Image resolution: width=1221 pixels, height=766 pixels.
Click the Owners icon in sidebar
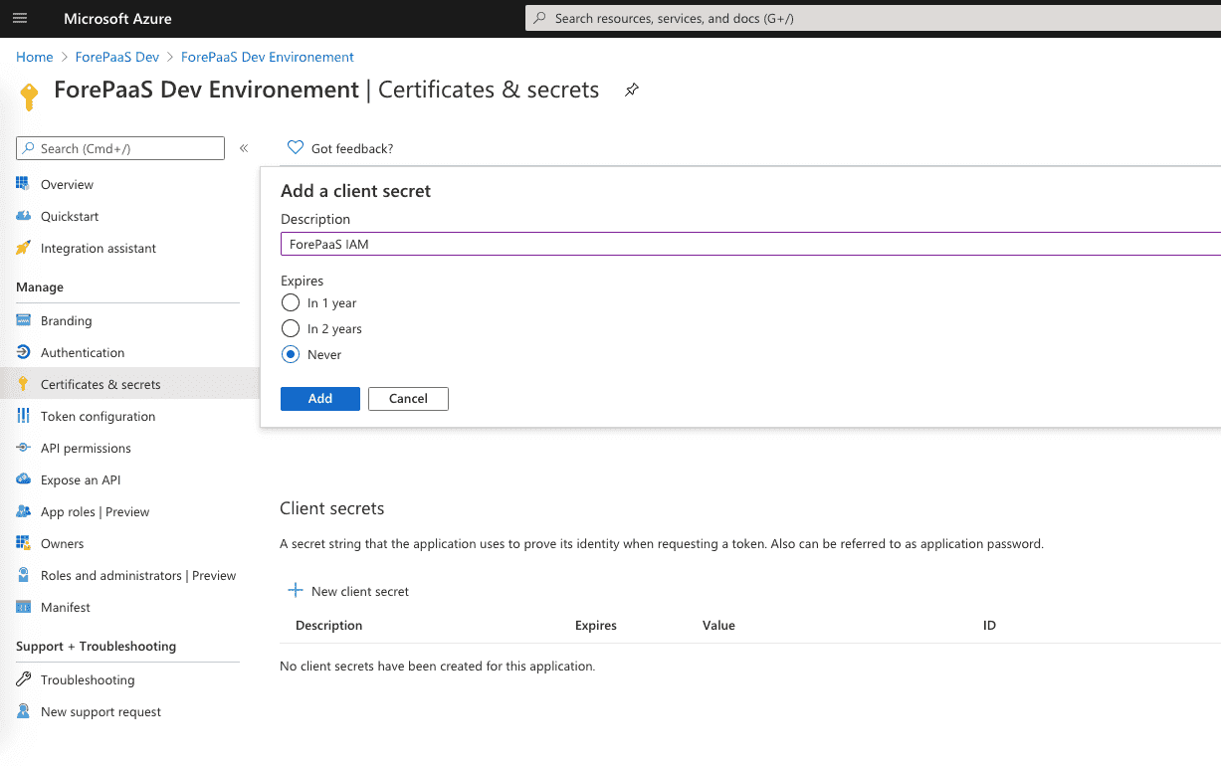click(x=23, y=543)
